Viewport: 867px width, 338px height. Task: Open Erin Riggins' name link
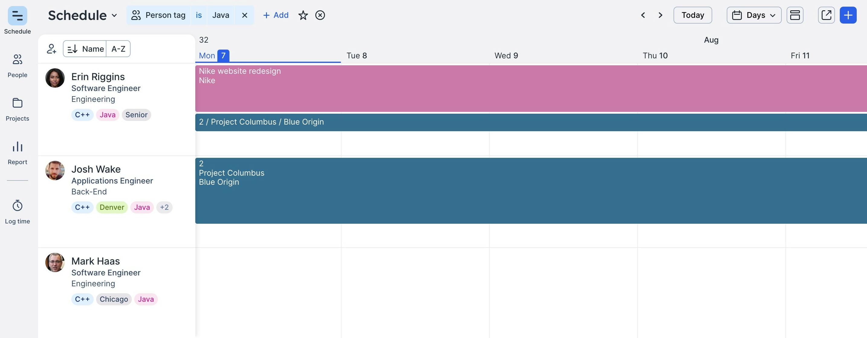pos(98,77)
